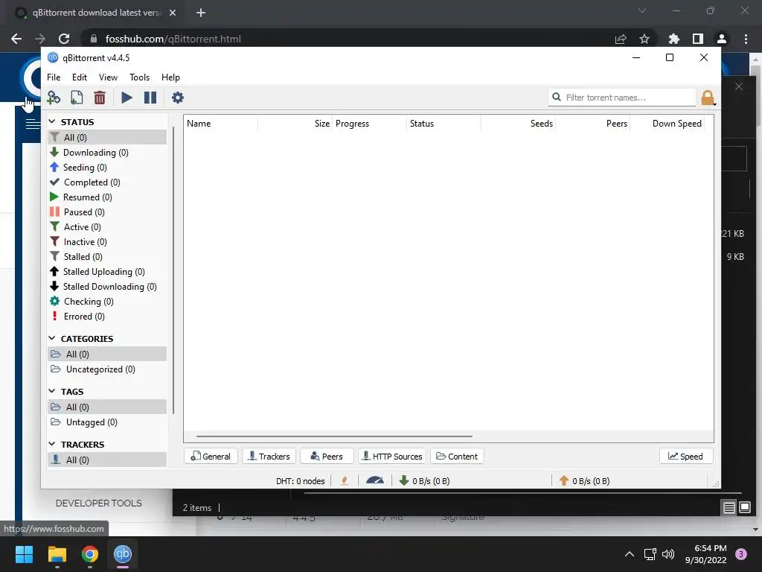Viewport: 762px width, 572px height.
Task: Reload the fosshub page in Chrome
Action: tap(64, 39)
